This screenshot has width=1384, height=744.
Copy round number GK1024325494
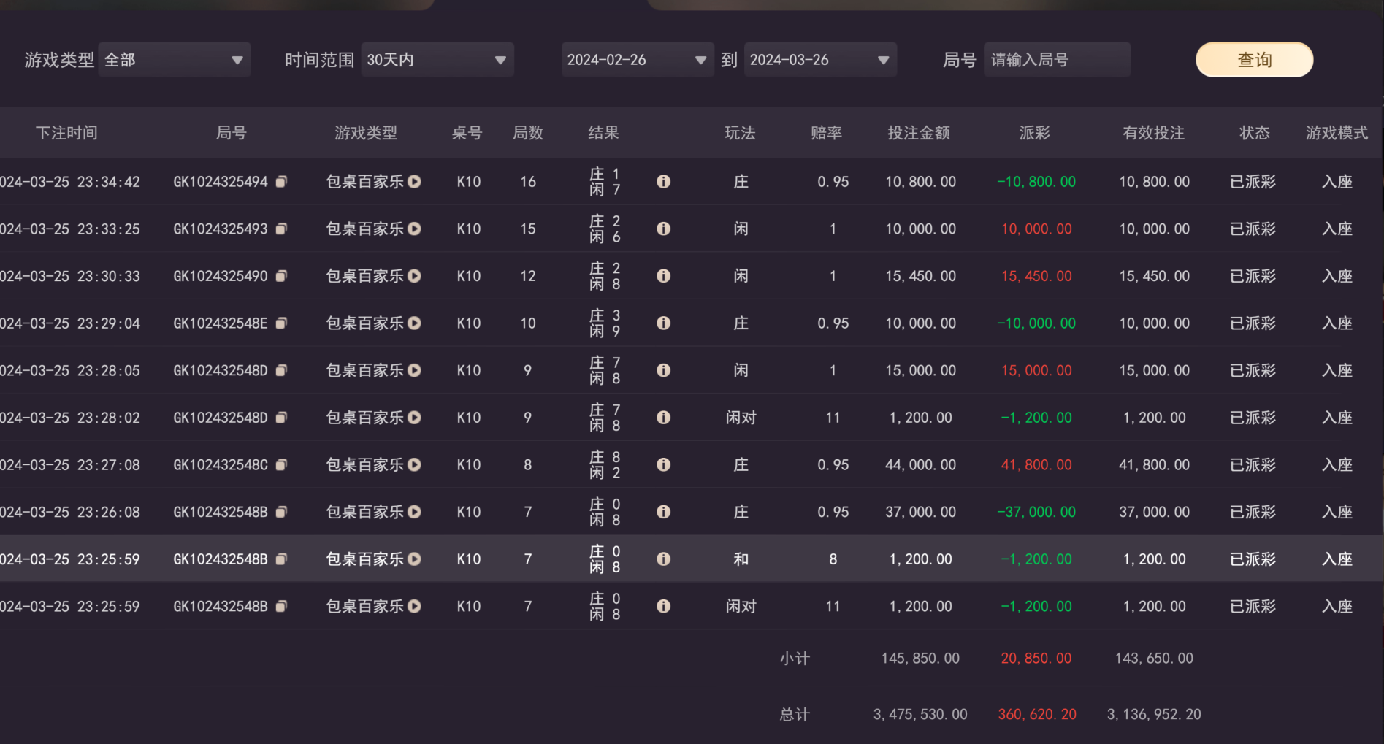coord(281,182)
